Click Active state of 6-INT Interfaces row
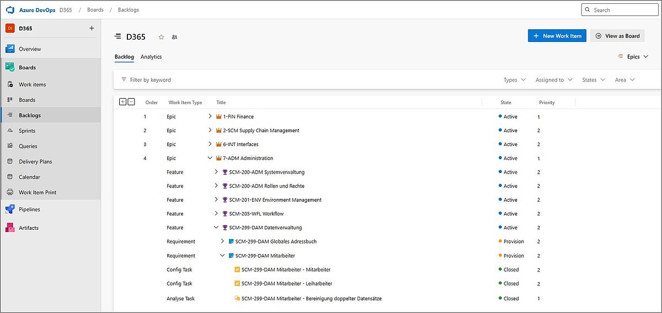The width and height of the screenshot is (662, 313). click(x=508, y=144)
